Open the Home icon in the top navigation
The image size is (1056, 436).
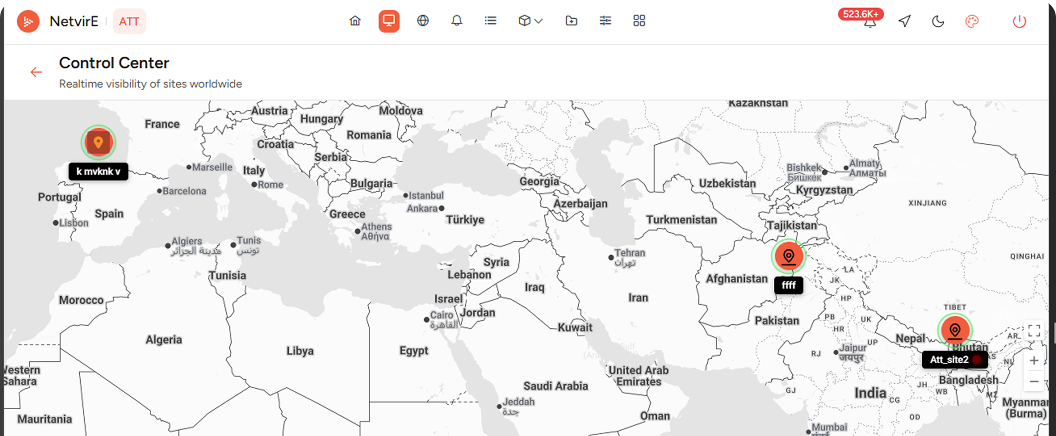point(355,21)
